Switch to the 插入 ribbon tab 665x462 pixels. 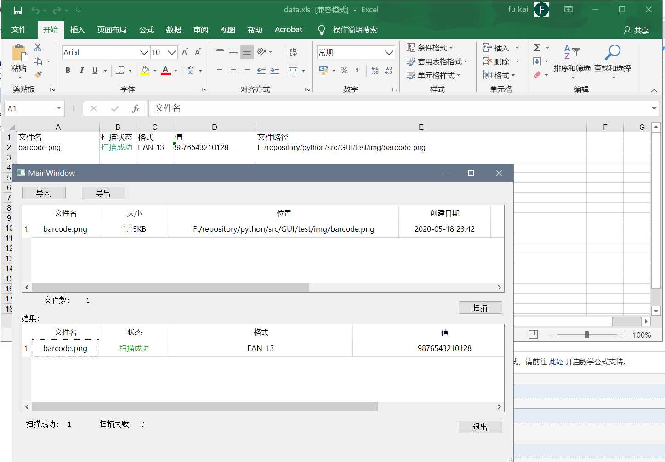click(x=78, y=29)
